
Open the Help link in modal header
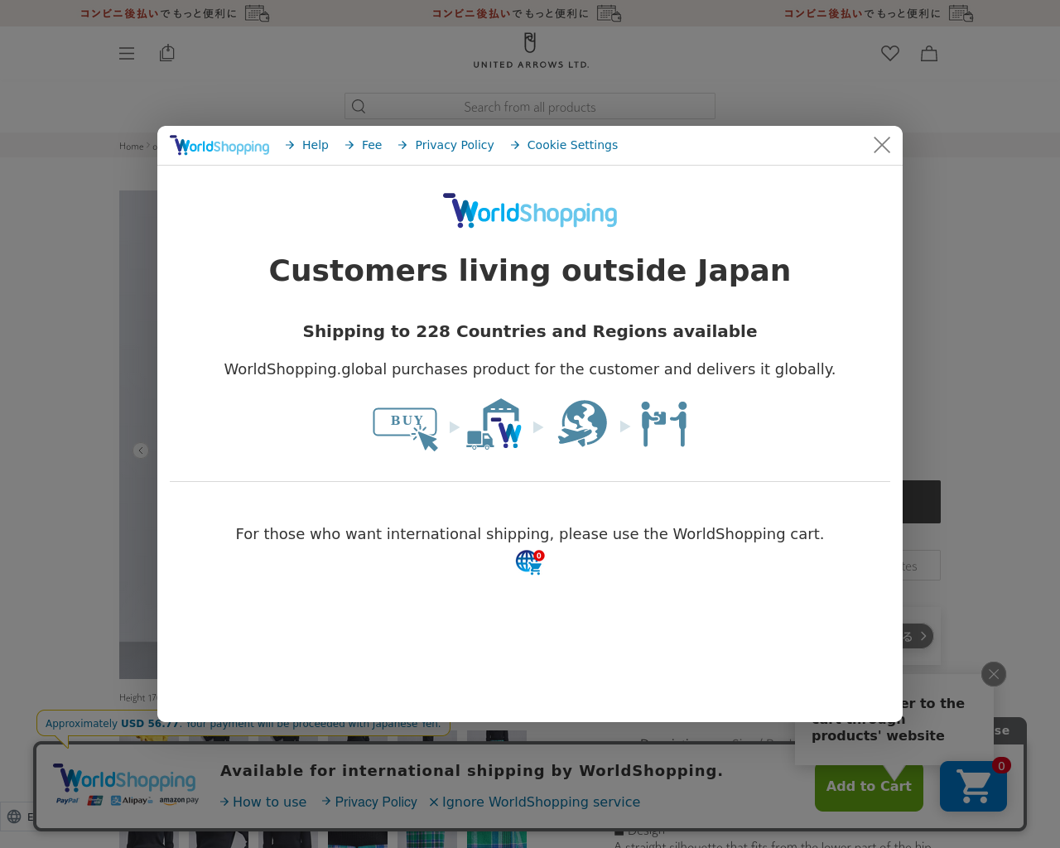(307, 145)
